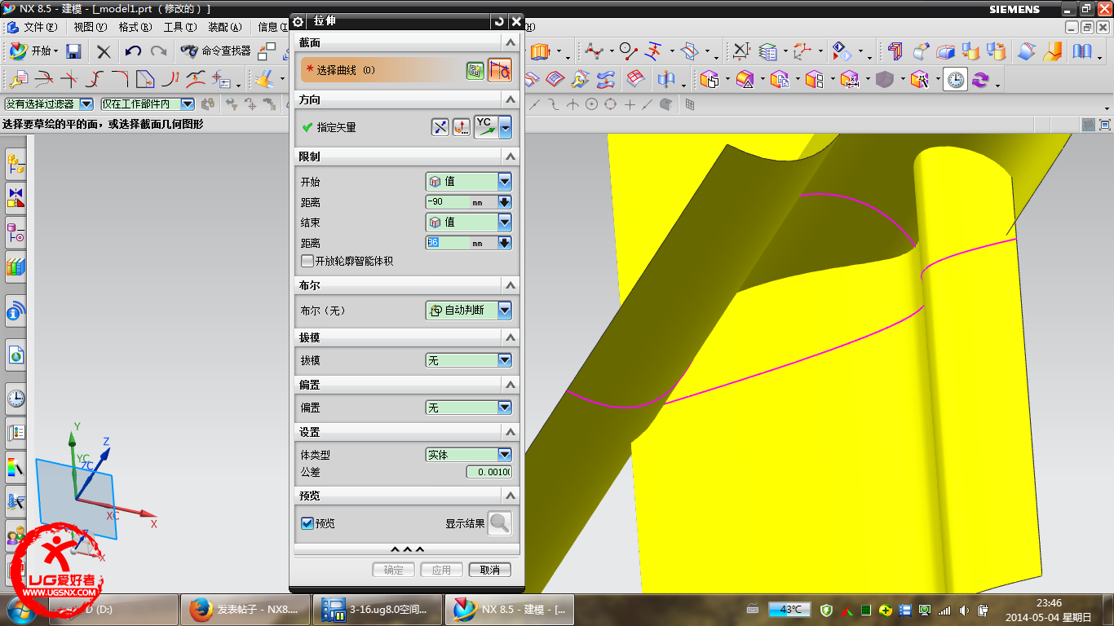Collapse the 布尔 section
This screenshot has height=626, width=1114.
point(511,285)
